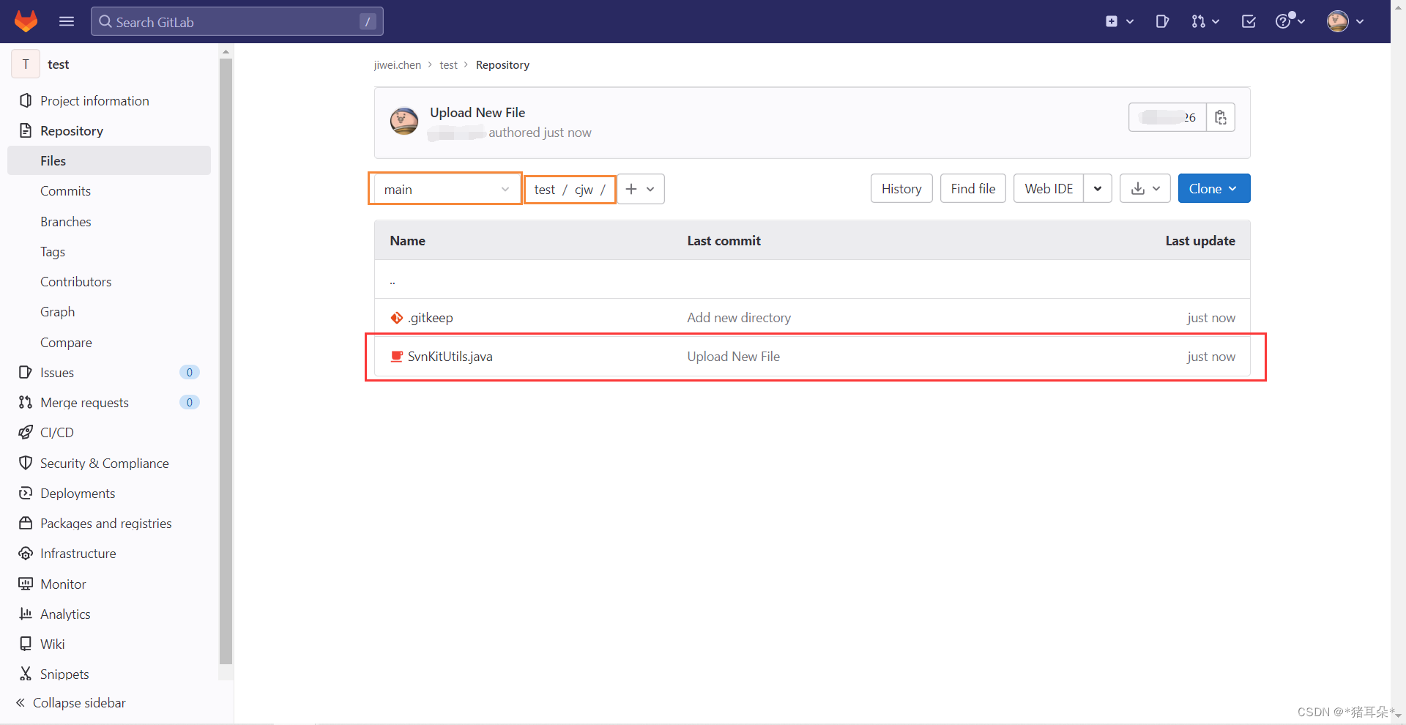The width and height of the screenshot is (1406, 725).
Task: Open the main branch selector dropdown
Action: (x=445, y=188)
